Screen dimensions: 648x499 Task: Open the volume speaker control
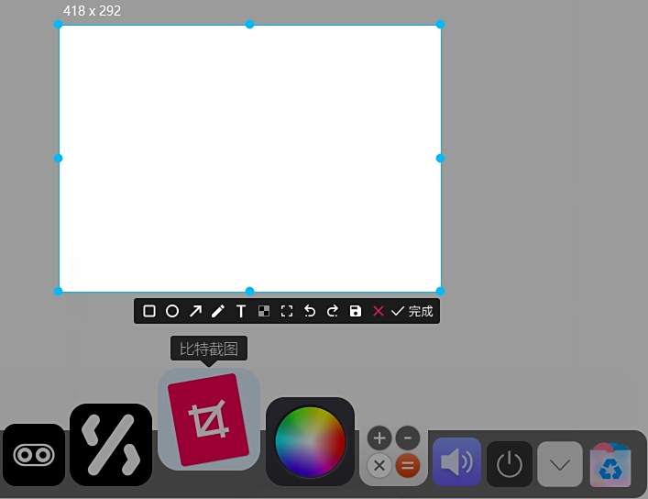click(456, 461)
